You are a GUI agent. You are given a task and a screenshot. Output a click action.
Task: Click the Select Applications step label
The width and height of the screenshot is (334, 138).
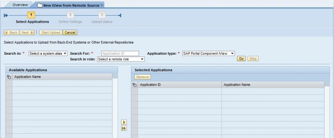pos(32,22)
